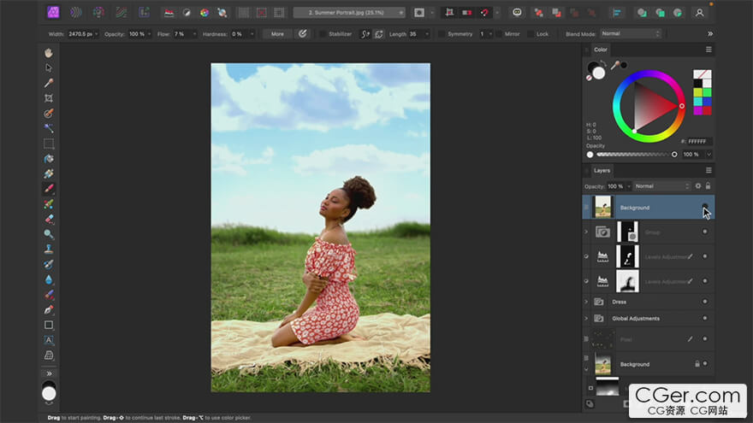Choose the Artistic Text tool
Screen dimensions: 753x423
(x=49, y=340)
